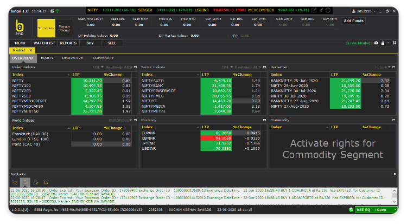407x224 pixels.
Task: Click the notification list scrollbar
Action: [395, 196]
